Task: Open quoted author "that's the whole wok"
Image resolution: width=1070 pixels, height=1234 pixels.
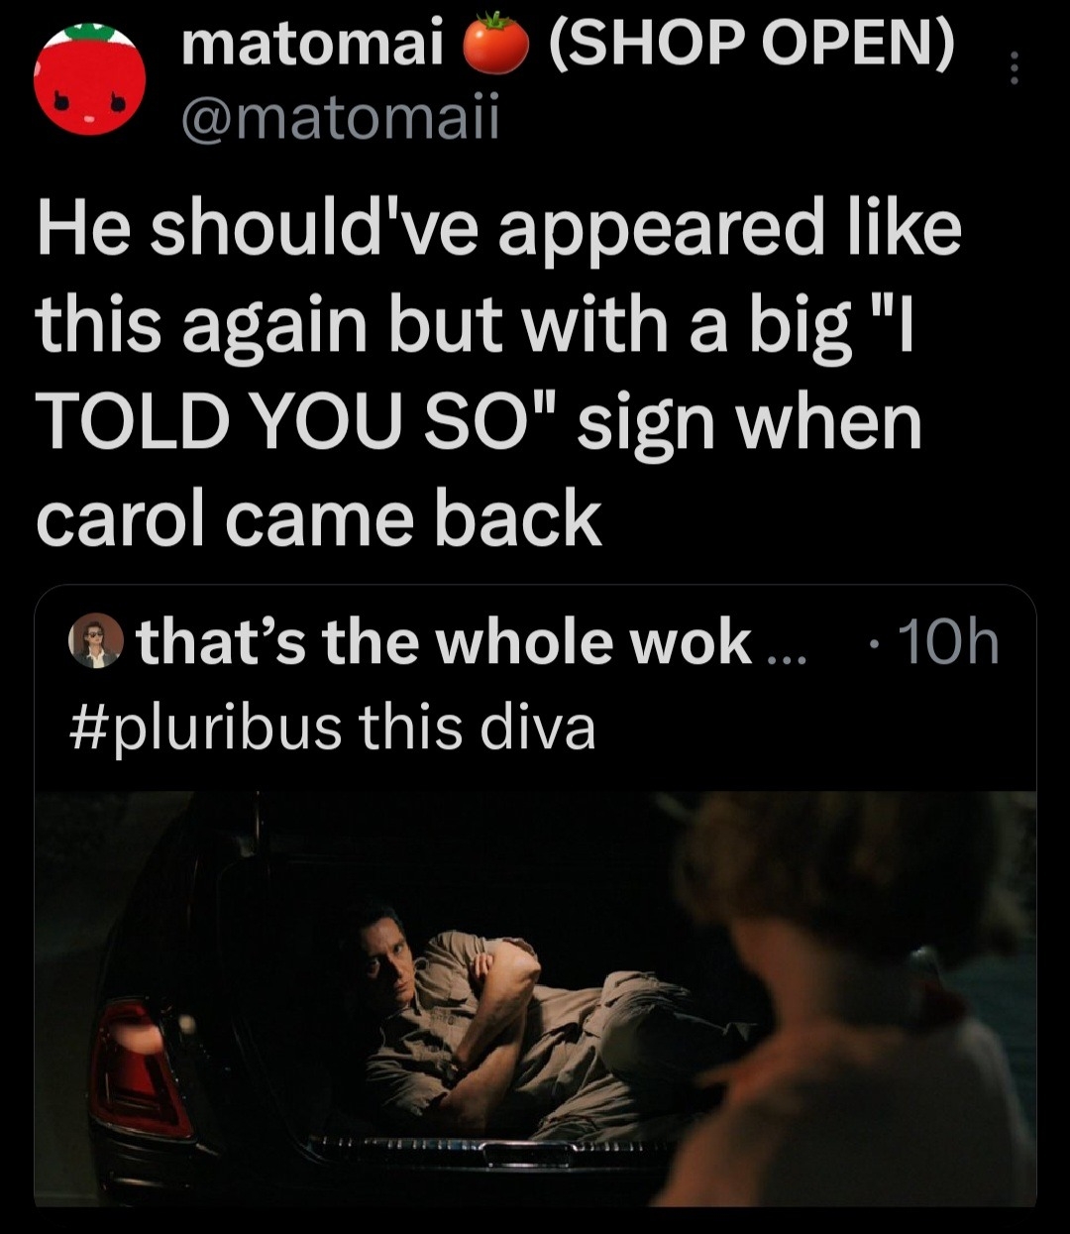Action: click(444, 644)
